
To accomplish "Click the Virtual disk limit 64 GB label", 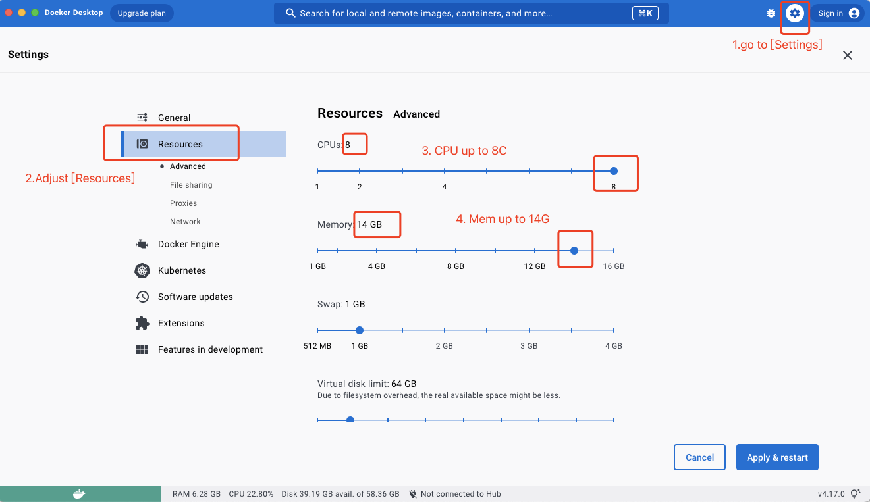I will 367,384.
